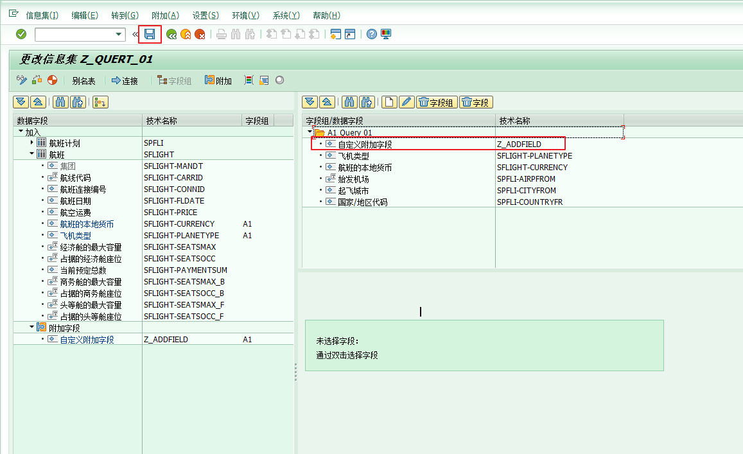This screenshot has height=454, width=743.
Task: Open the 环境(V) menu
Action: tap(245, 15)
